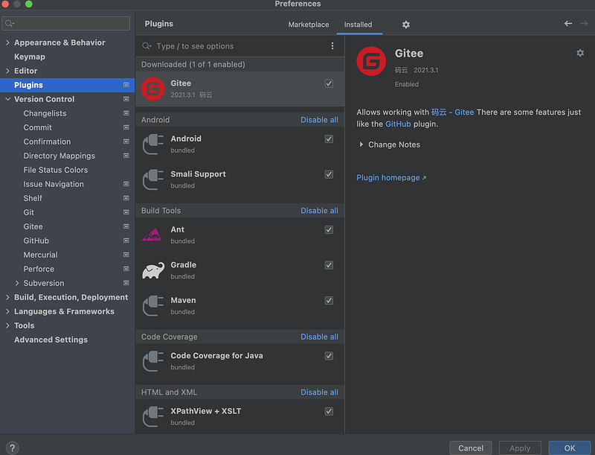Viewport: 595px width, 455px height.
Task: Click Disable all for Android group
Action: tap(319, 120)
